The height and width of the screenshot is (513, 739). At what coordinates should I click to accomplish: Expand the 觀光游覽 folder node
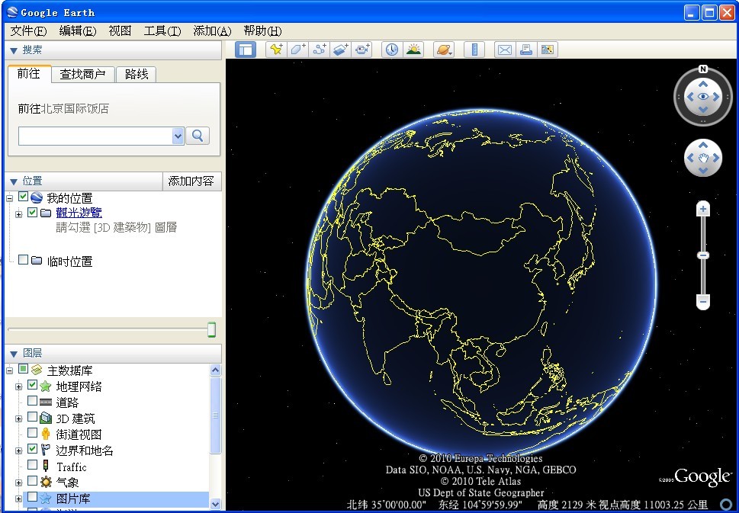point(18,214)
